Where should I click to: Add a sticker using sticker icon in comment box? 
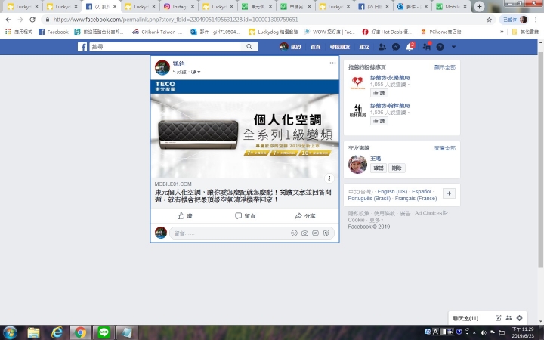click(x=326, y=233)
